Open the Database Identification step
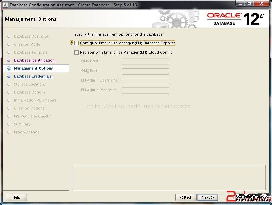 click(34, 60)
